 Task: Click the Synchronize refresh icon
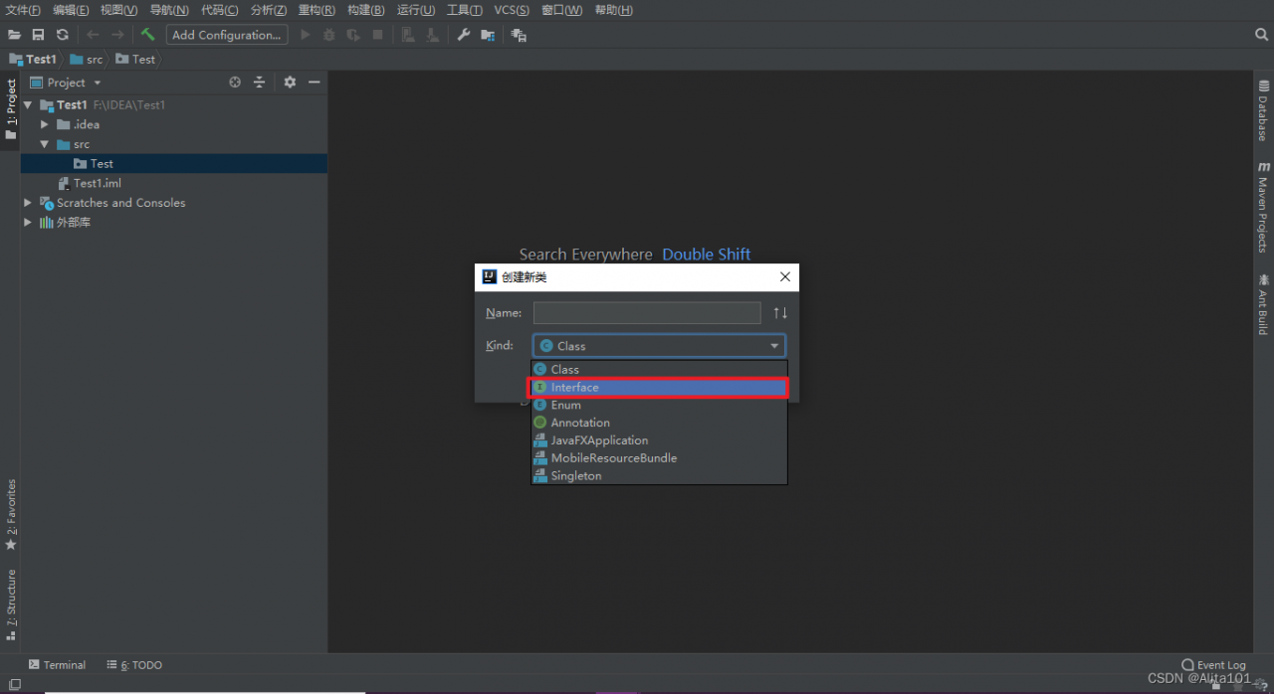click(x=62, y=35)
